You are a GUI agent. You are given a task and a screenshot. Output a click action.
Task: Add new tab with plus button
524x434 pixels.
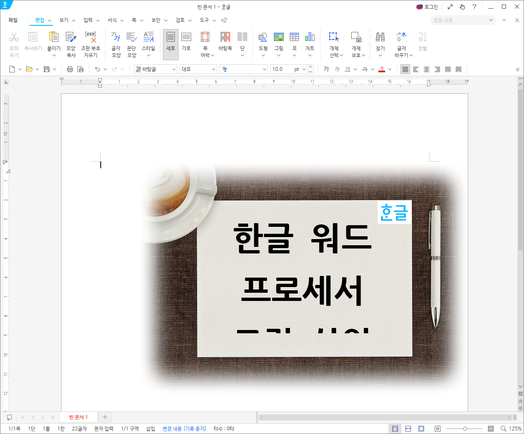click(x=105, y=417)
